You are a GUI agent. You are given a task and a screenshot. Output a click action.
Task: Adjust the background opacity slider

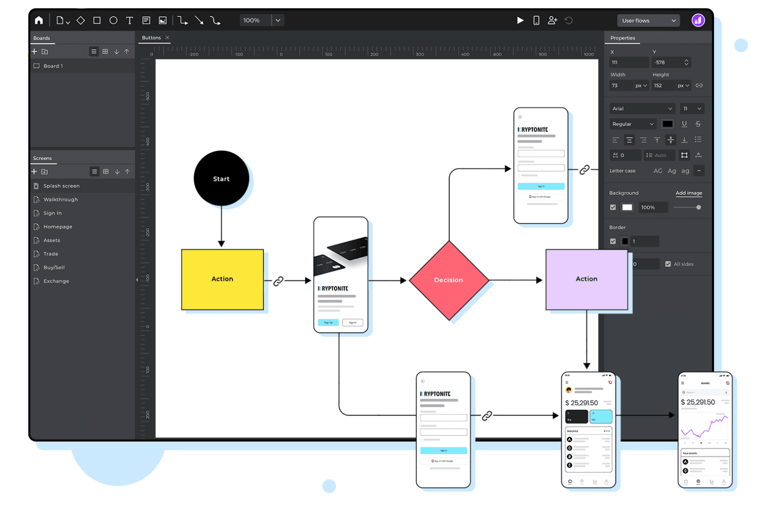coord(687,207)
